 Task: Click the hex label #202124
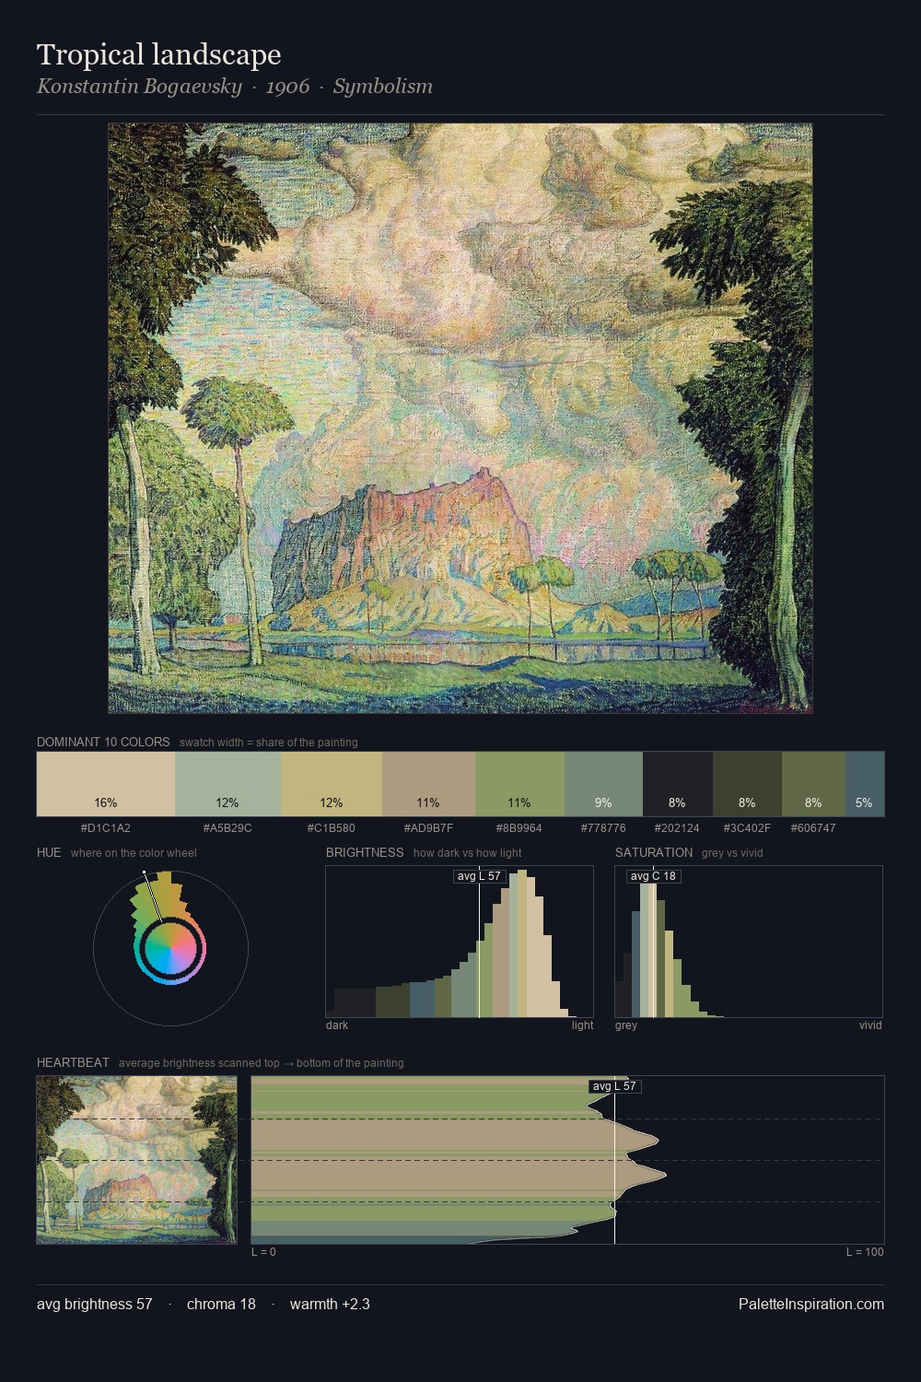[x=677, y=828]
